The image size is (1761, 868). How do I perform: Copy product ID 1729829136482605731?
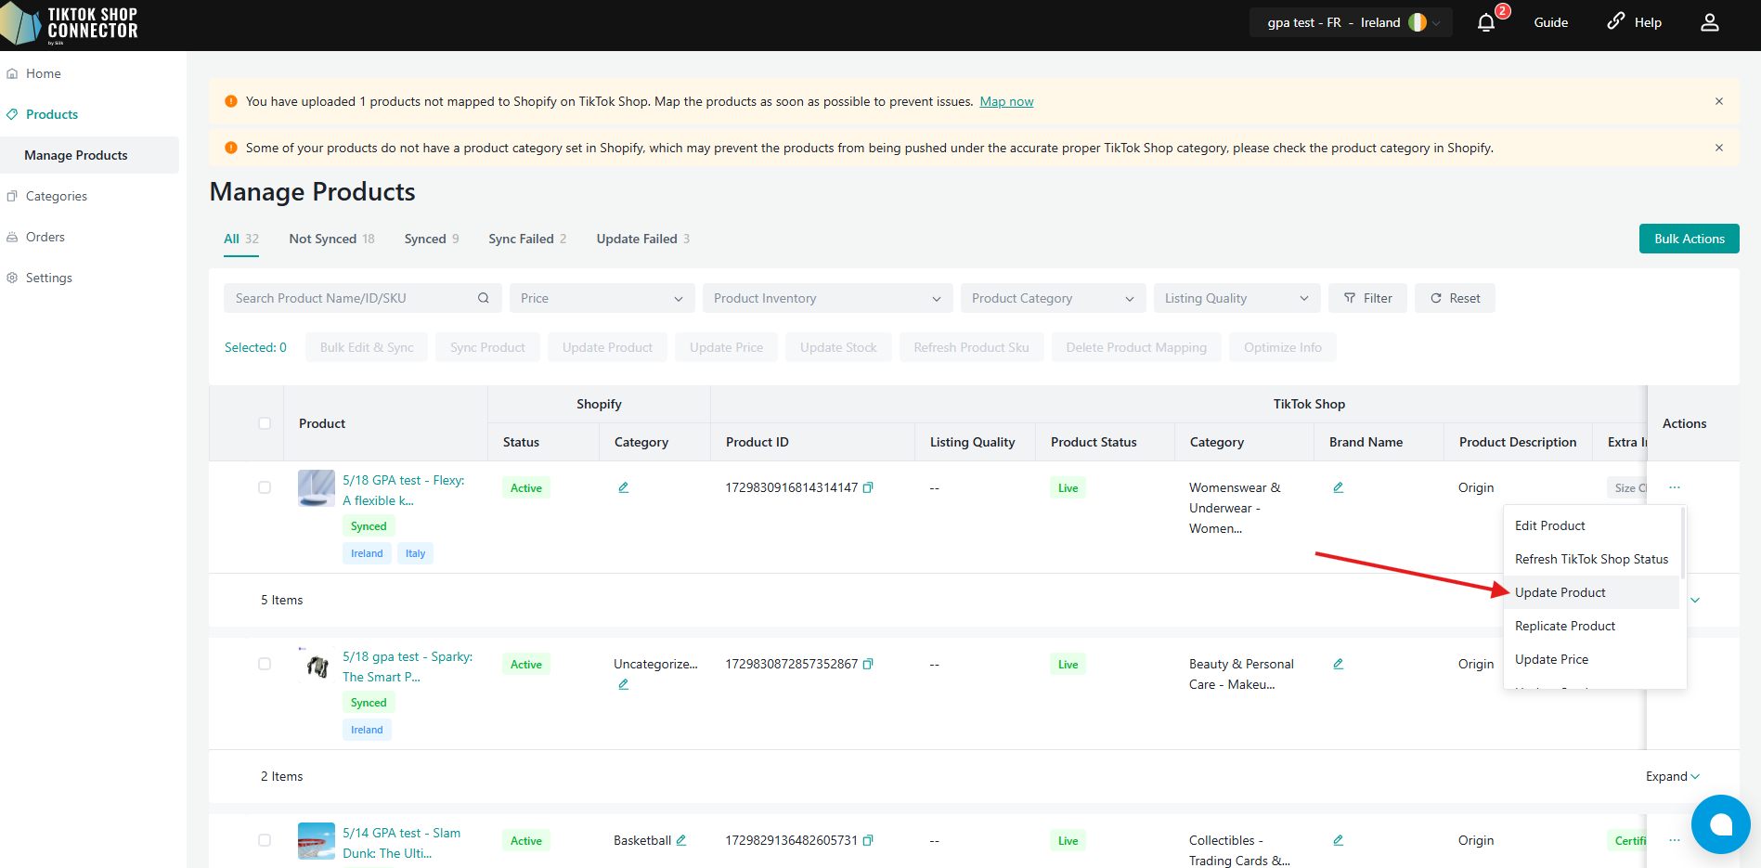coord(868,840)
